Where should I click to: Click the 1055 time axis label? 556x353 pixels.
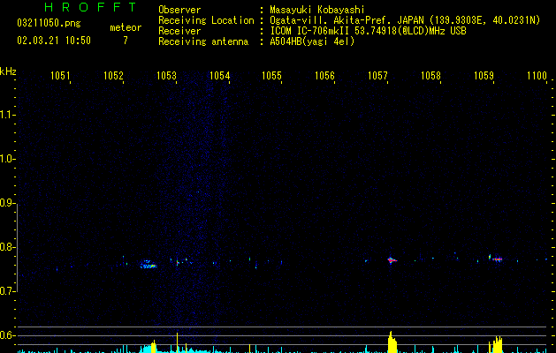click(271, 76)
